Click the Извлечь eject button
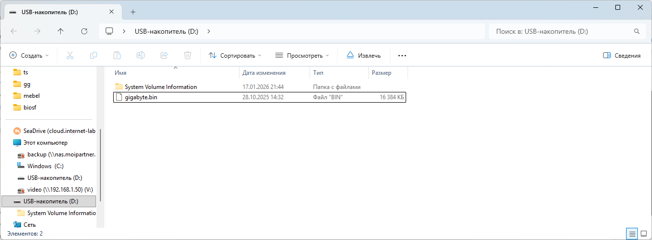The height and width of the screenshot is (240, 652). [x=363, y=56]
